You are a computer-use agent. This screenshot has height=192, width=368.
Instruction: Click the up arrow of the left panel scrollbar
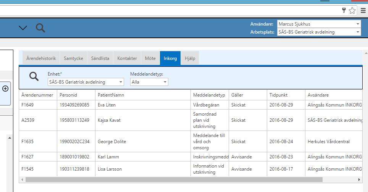10,138
